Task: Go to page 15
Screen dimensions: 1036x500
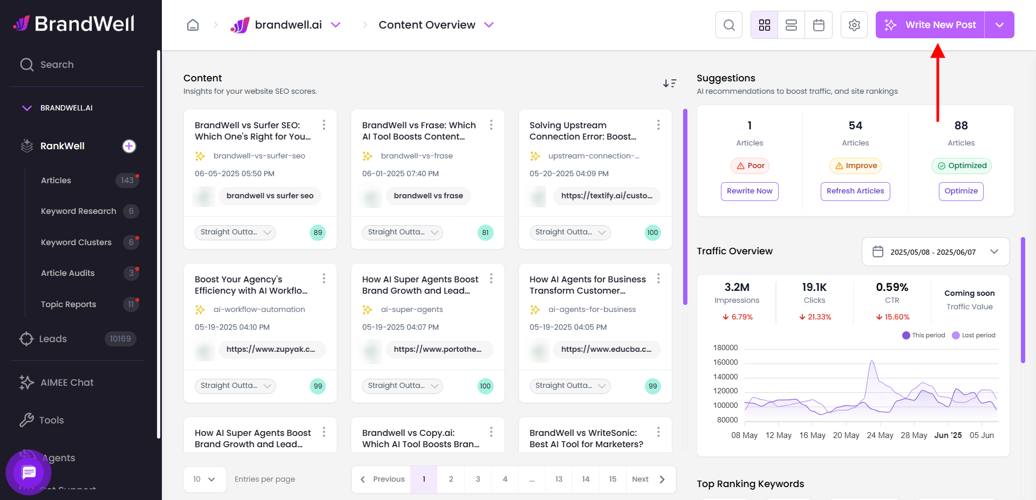Action: pos(613,479)
